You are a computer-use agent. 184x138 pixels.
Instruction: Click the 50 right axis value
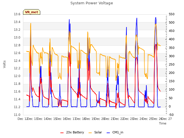click(x=170, y=98)
